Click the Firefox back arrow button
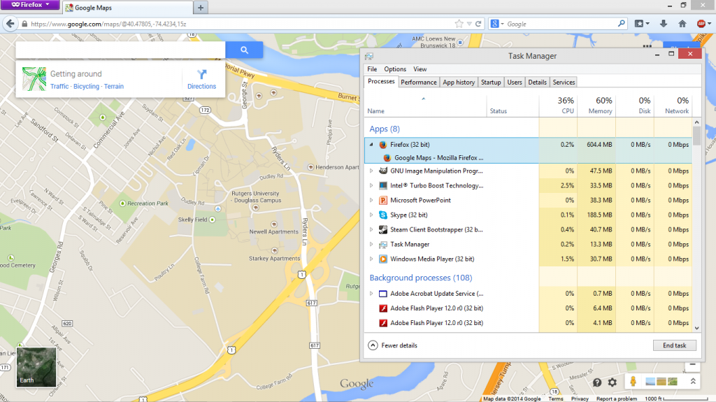This screenshot has height=402, width=716. click(10, 24)
